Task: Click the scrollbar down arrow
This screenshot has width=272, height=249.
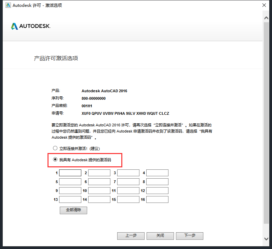Action: [266, 239]
